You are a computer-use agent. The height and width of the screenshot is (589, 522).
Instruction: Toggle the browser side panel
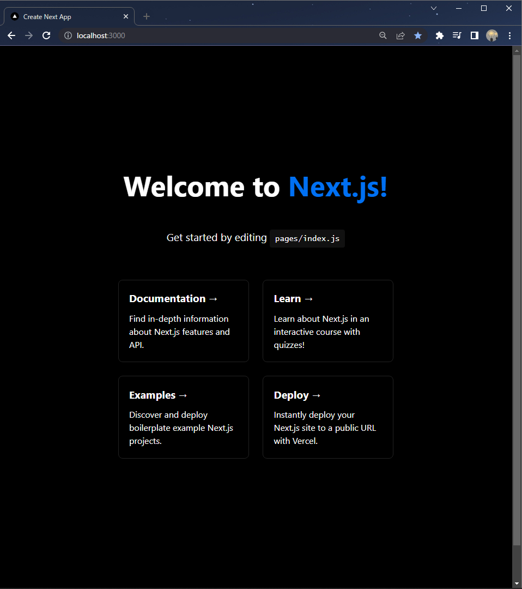pyautogui.click(x=475, y=35)
